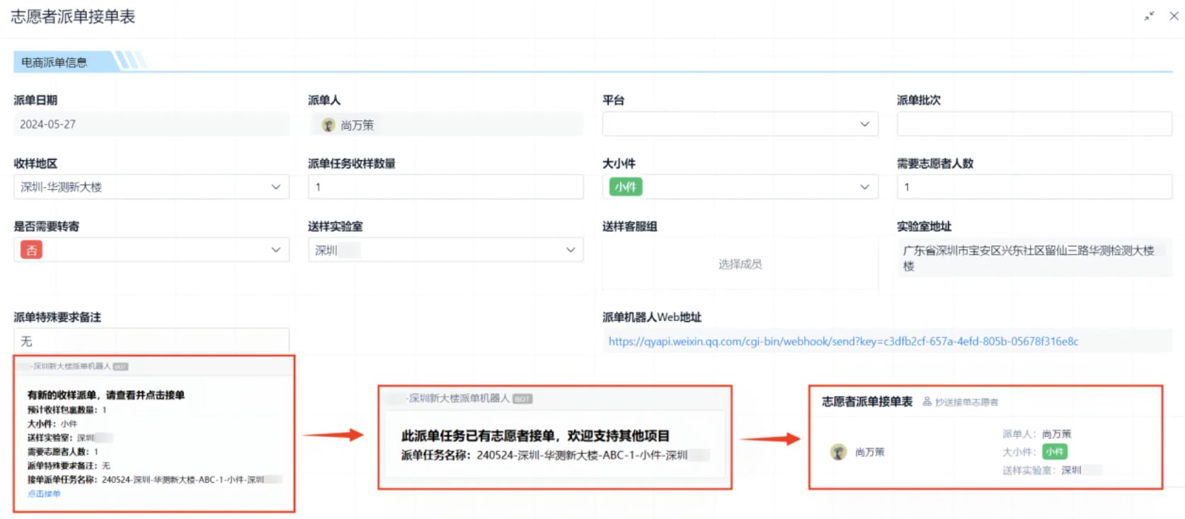Click the 接单派单任务名称 line in the left notification

(x=155, y=479)
